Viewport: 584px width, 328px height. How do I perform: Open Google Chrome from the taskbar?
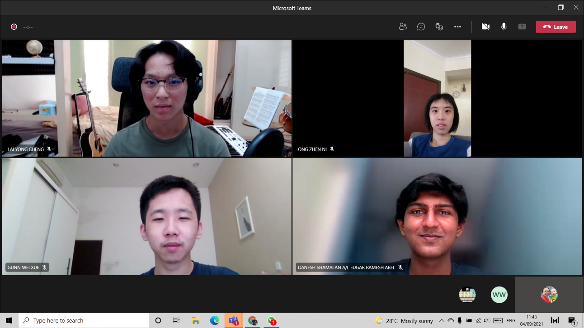click(253, 320)
